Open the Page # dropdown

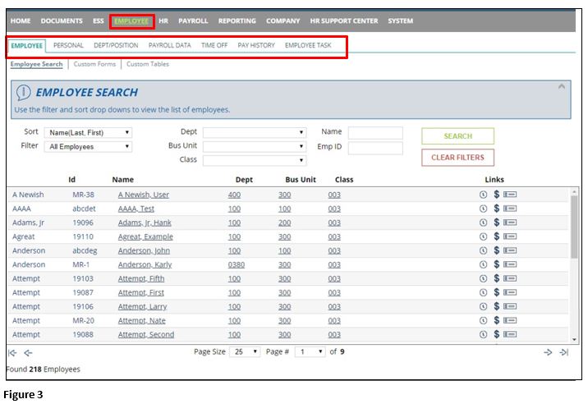pos(310,352)
